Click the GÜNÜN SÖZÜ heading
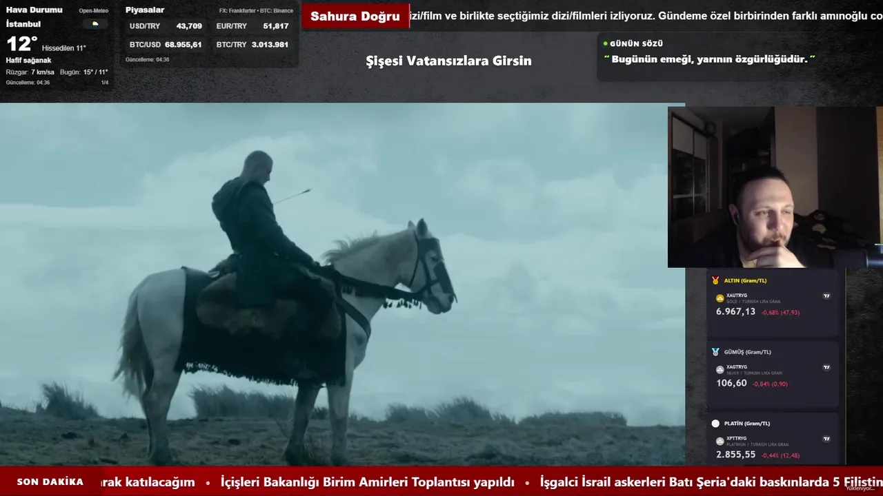This screenshot has width=883, height=496. (637, 43)
